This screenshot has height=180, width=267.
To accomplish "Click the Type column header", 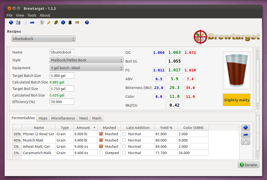I will pyautogui.click(x=65, y=128).
